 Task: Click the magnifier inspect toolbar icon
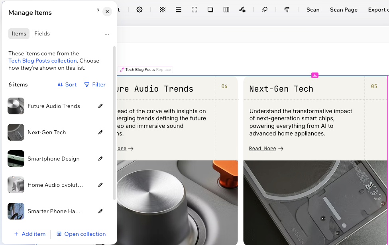click(265, 10)
